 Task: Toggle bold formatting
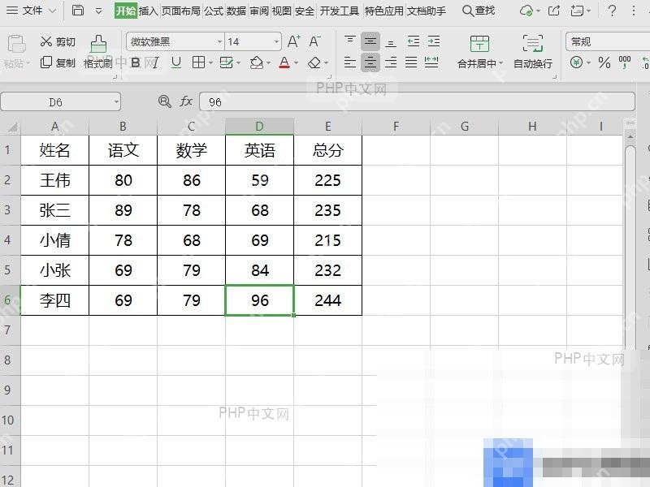136,62
